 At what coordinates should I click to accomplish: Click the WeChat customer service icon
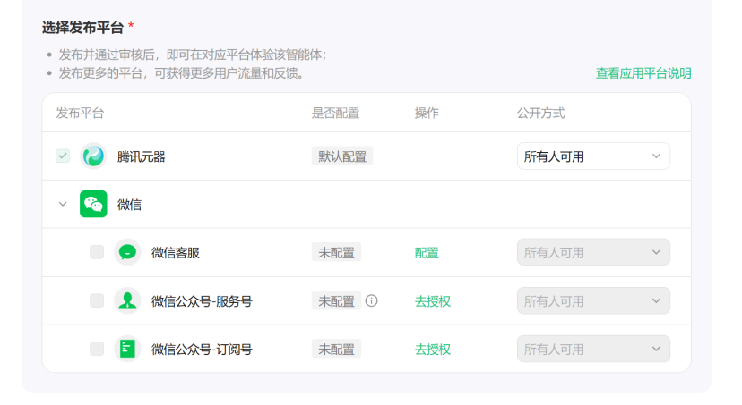[127, 253]
